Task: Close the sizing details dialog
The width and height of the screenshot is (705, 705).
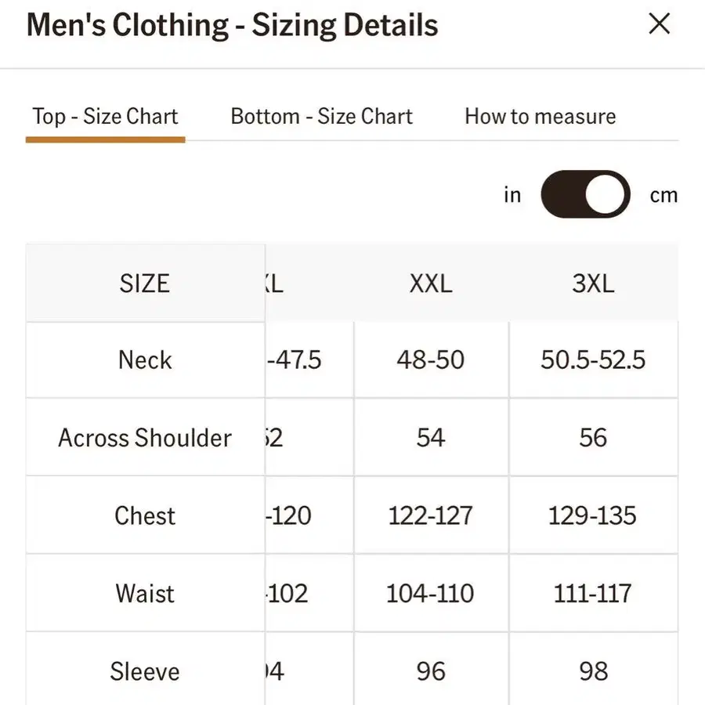Action: click(660, 24)
